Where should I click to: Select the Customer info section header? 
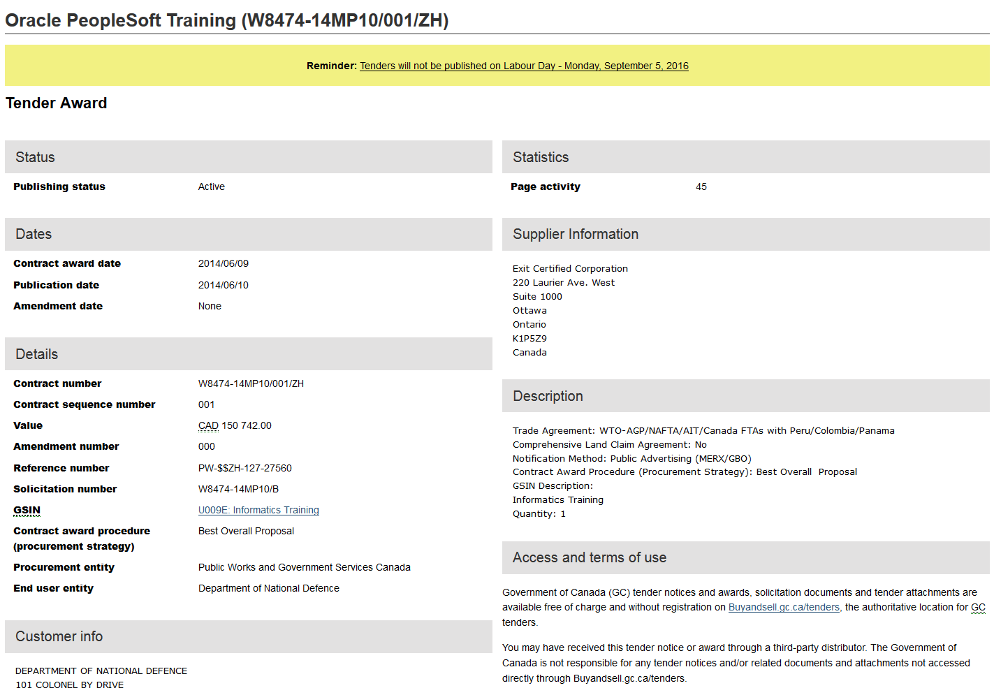click(249, 636)
